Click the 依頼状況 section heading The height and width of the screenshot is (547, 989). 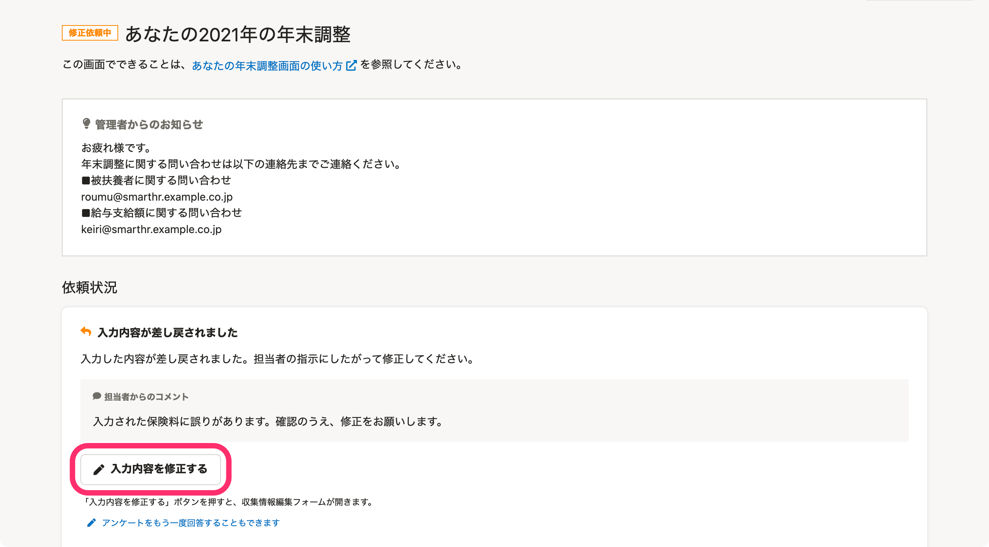90,287
